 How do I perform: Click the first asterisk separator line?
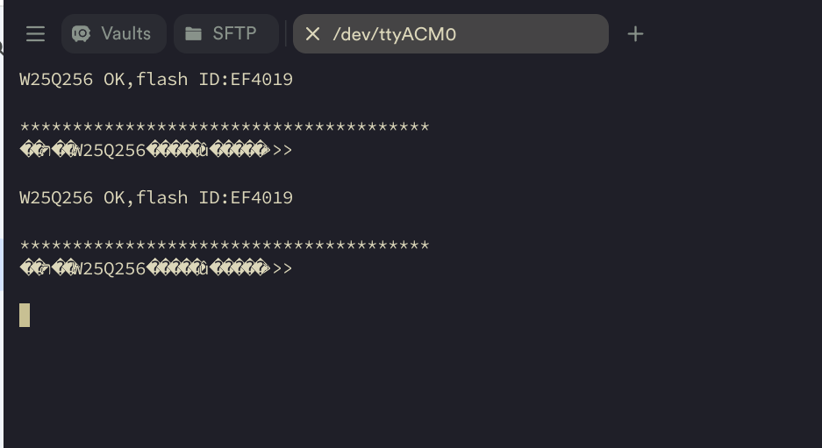(224, 128)
